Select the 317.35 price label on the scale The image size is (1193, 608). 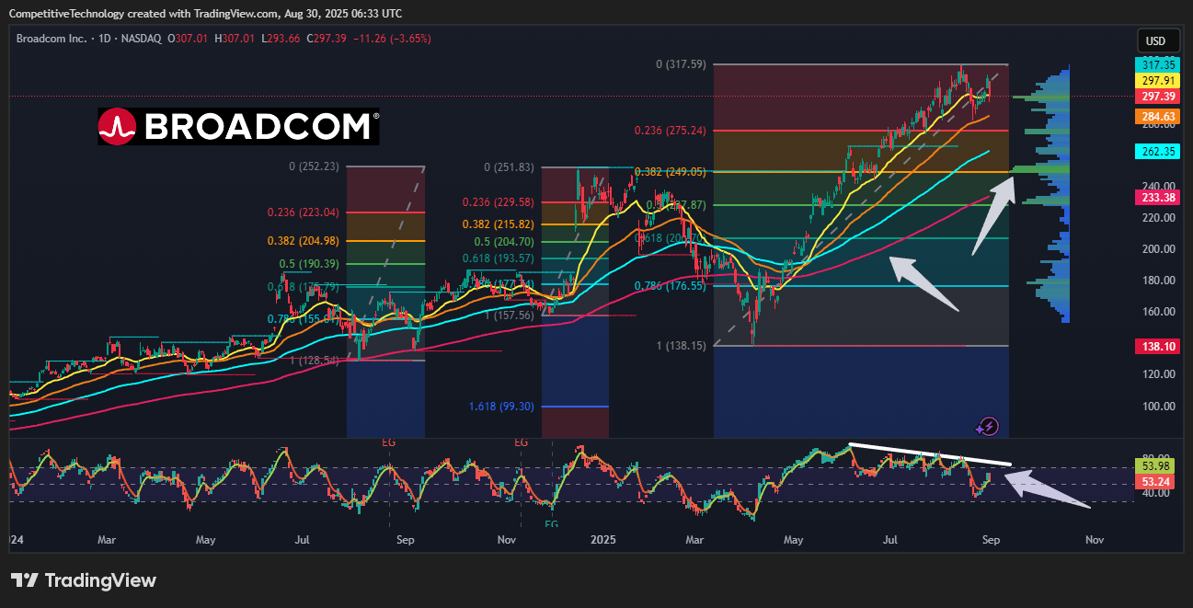click(x=1155, y=65)
